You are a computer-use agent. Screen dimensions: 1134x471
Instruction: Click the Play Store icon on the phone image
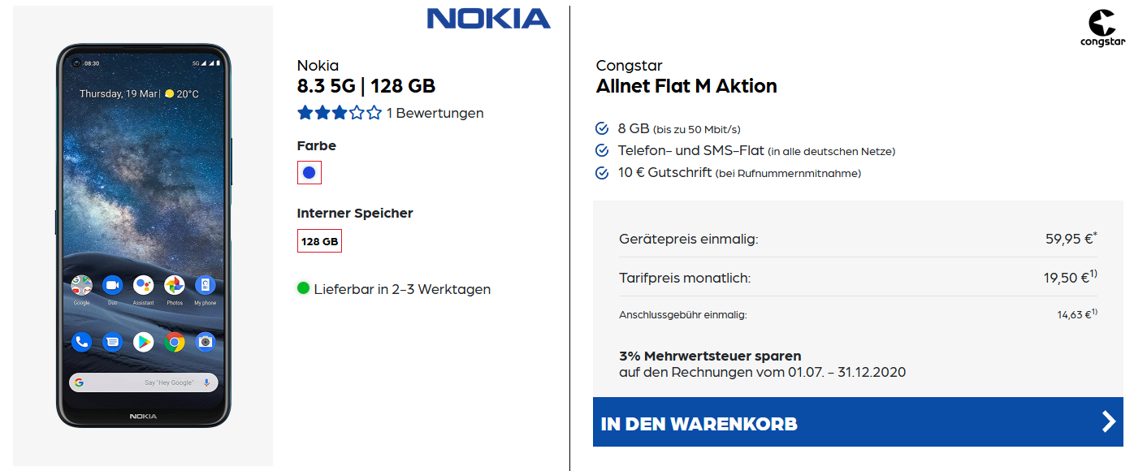coord(143,342)
